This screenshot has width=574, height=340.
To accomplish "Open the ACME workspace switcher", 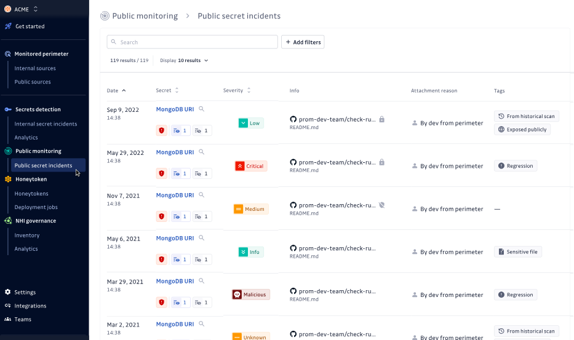I will click(22, 9).
